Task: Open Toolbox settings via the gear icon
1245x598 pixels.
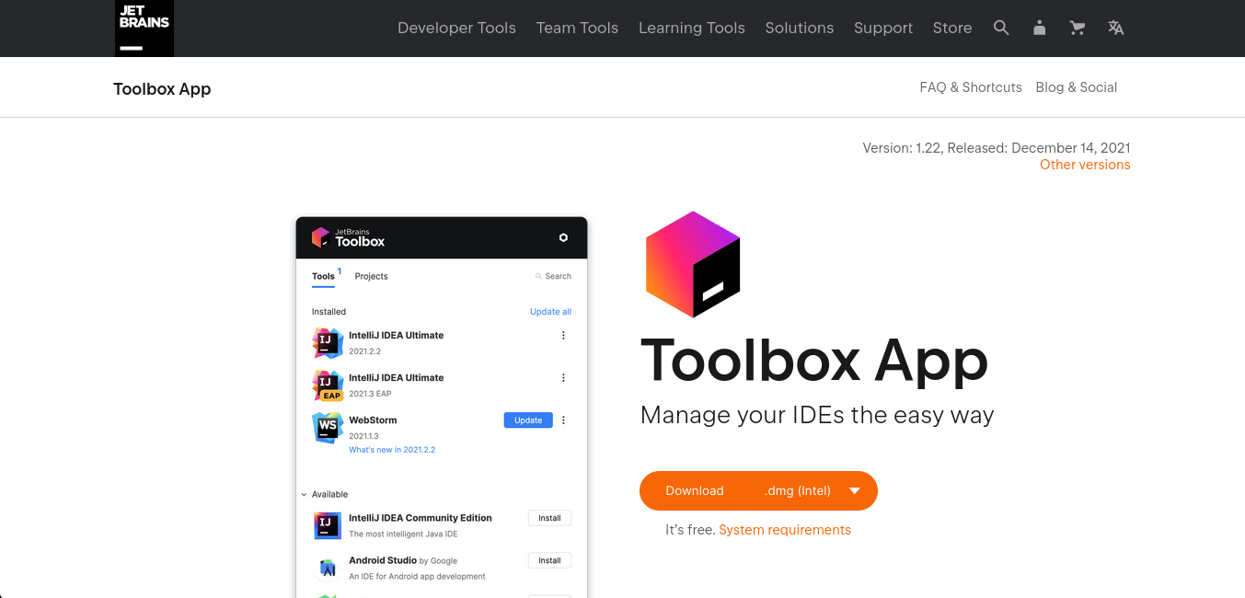Action: (563, 237)
